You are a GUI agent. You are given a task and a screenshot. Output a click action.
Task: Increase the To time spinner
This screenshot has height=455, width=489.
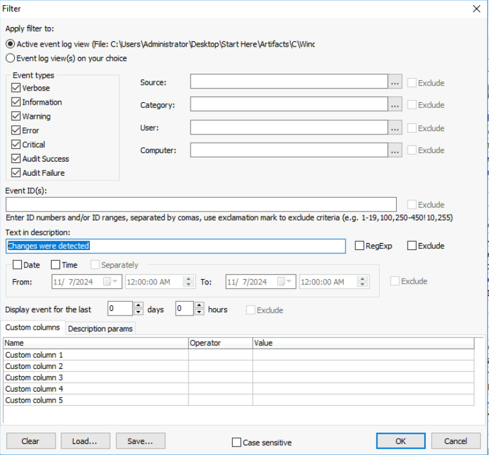point(362,279)
